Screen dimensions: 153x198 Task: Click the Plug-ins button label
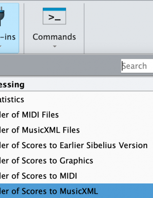tap(8, 37)
